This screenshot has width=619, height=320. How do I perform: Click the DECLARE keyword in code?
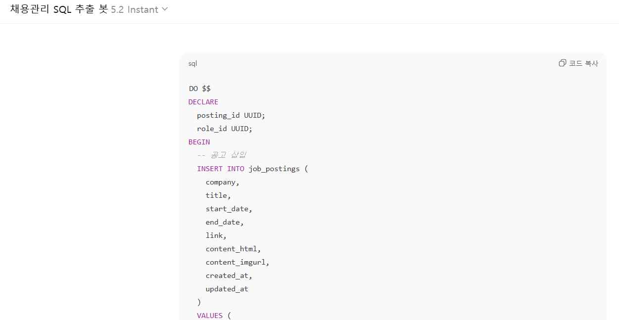(x=203, y=102)
